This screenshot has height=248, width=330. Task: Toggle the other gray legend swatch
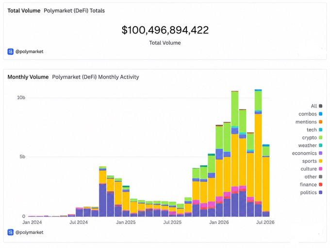(x=320, y=177)
